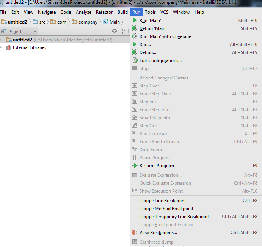The image size is (262, 247).
Task: Click the Force Step Into icon
Action: point(135,110)
